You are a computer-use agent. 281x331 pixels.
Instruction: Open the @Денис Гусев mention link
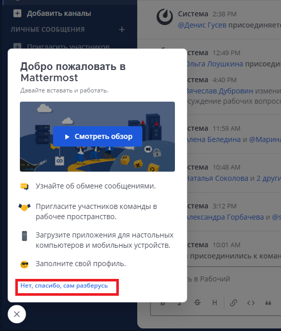pyautogui.click(x=202, y=25)
